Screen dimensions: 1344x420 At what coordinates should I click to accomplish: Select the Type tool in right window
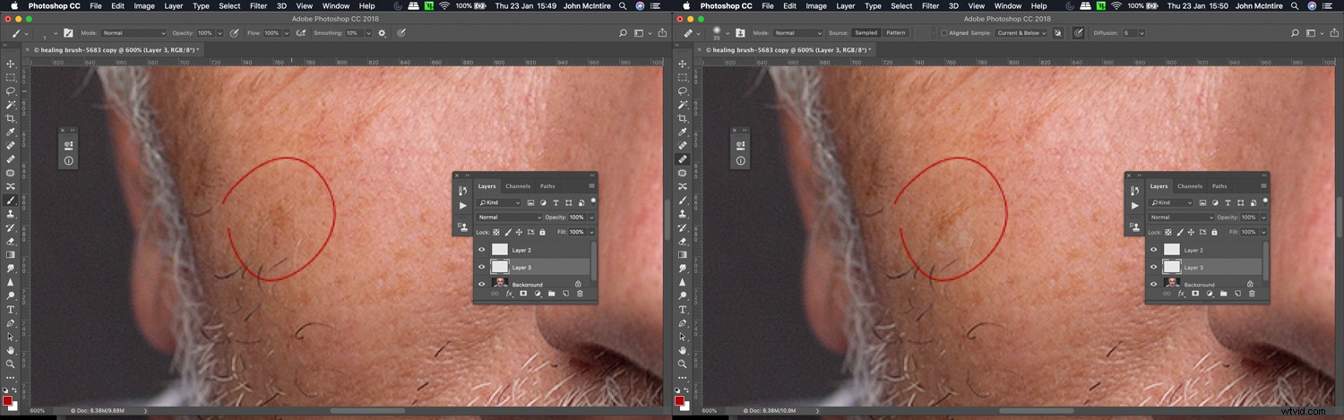pyautogui.click(x=683, y=309)
